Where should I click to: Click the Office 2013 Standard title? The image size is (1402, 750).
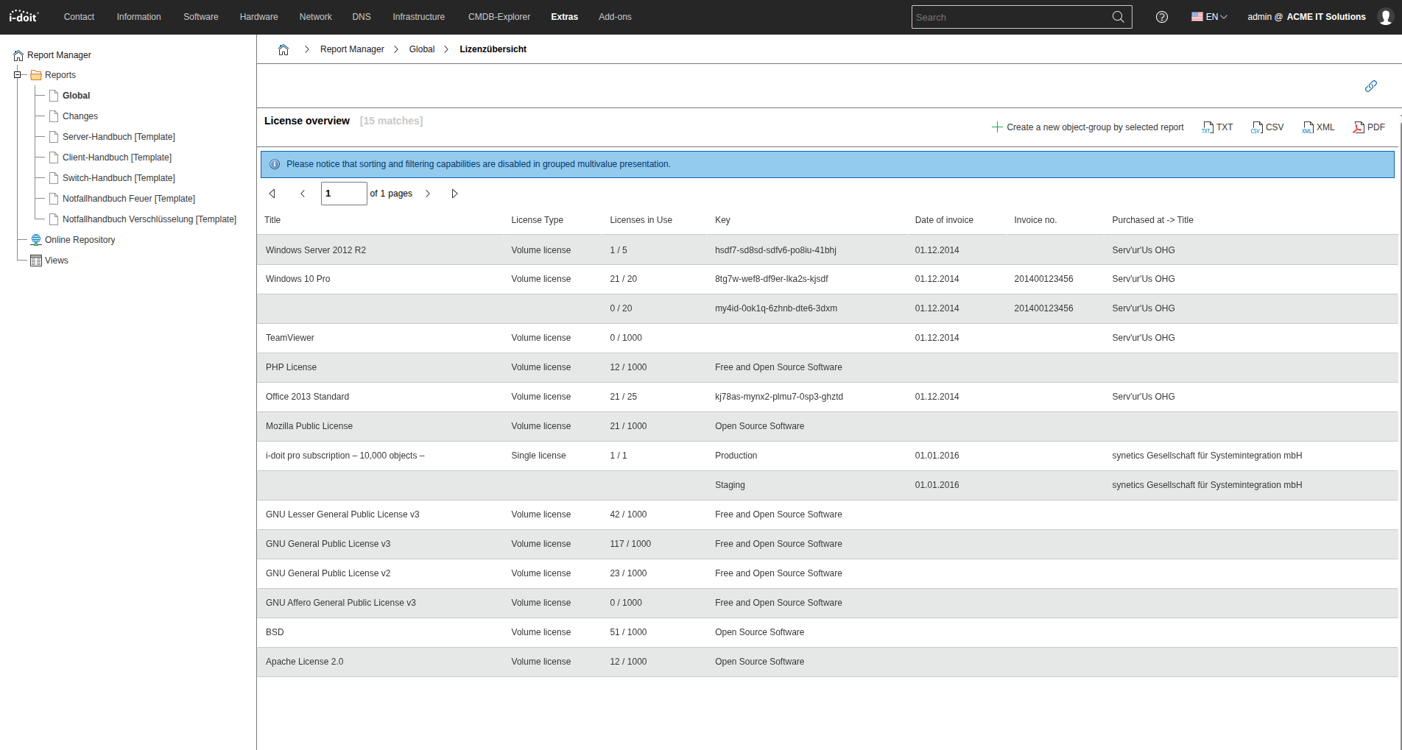(308, 397)
